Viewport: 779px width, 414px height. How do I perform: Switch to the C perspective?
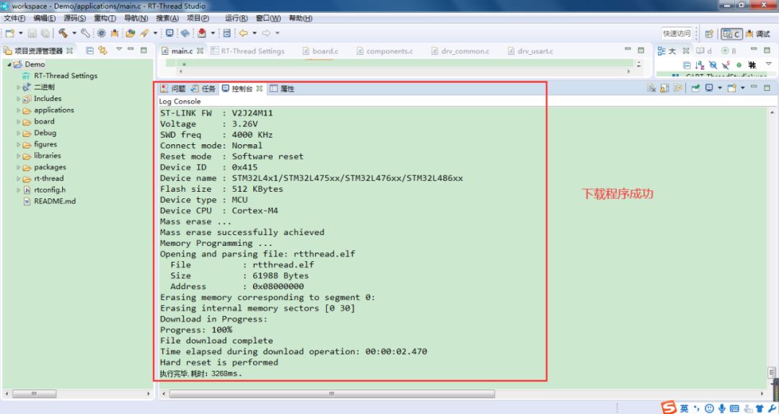[732, 34]
